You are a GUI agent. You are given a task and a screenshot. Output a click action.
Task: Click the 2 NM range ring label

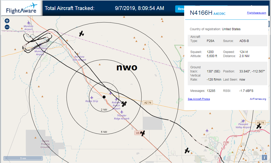(104, 110)
